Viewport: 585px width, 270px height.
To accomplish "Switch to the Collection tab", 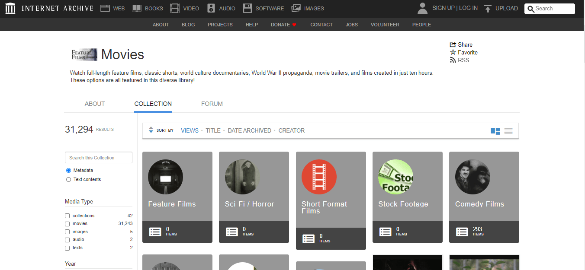I will [x=153, y=104].
